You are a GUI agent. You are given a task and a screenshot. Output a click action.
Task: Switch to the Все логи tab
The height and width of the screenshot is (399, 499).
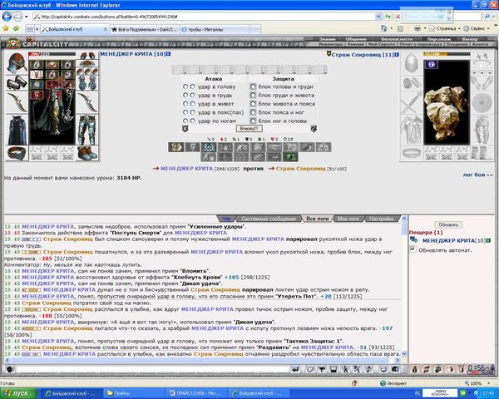(x=318, y=219)
